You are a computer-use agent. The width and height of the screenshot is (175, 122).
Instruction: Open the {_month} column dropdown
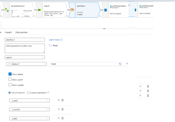30,109
